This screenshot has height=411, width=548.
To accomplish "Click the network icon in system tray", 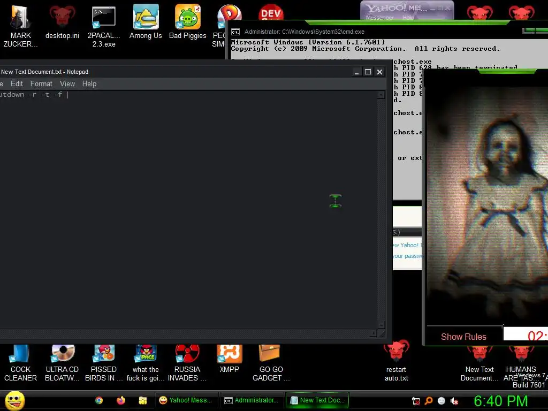I will pos(416,401).
